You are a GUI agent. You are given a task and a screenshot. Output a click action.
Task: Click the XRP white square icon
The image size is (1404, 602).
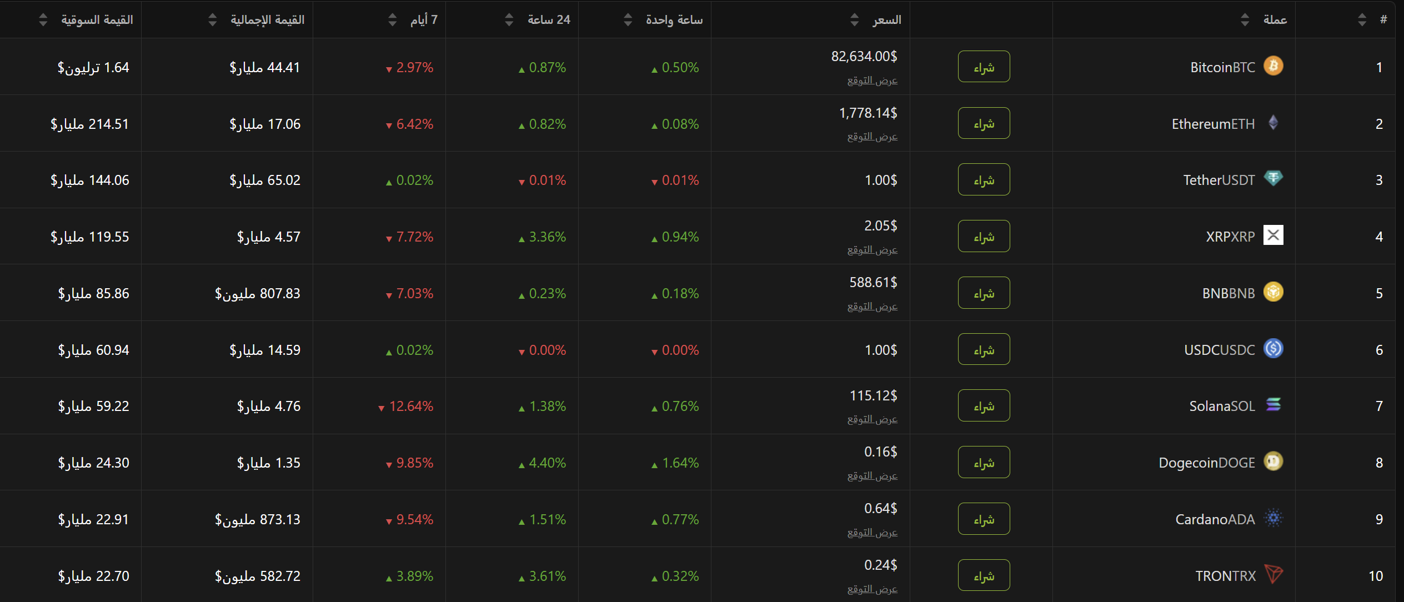click(x=1273, y=235)
